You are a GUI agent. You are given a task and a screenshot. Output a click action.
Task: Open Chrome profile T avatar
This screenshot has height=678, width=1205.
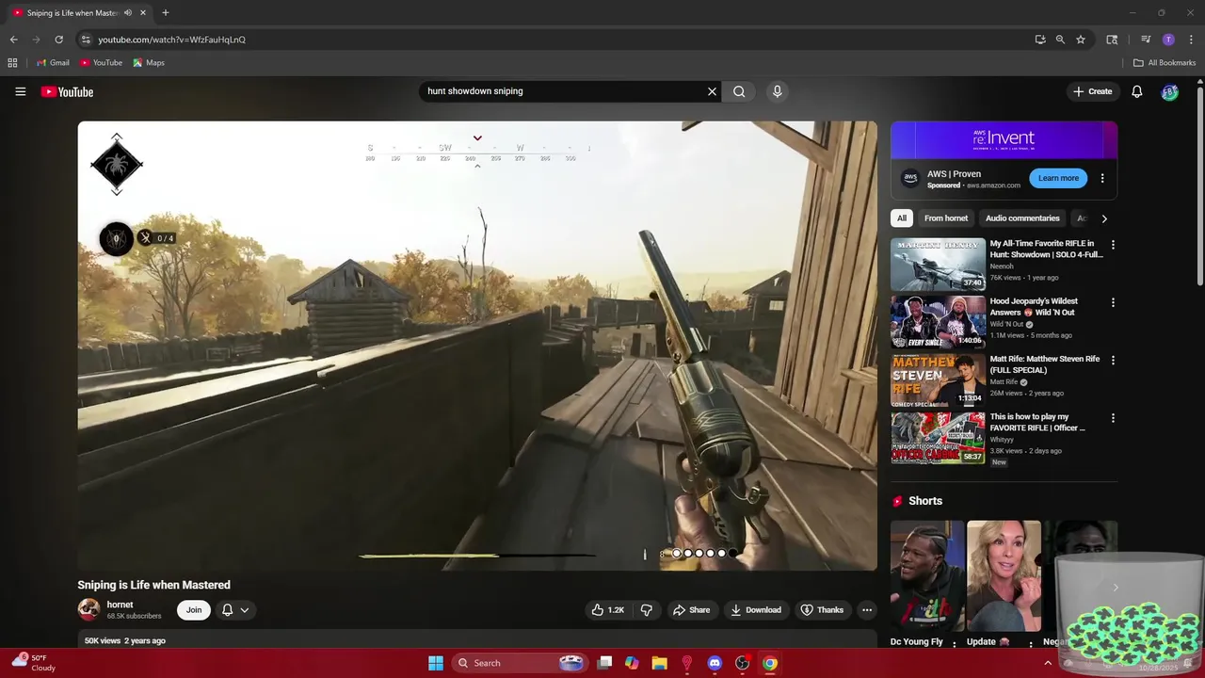click(1168, 40)
